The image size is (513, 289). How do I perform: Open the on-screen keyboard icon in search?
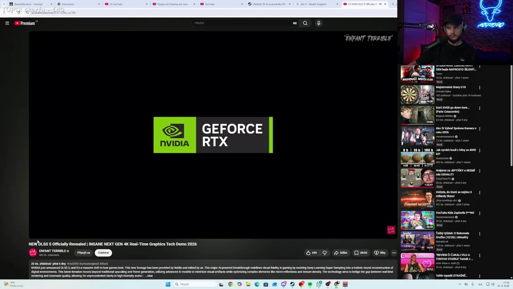(295, 23)
